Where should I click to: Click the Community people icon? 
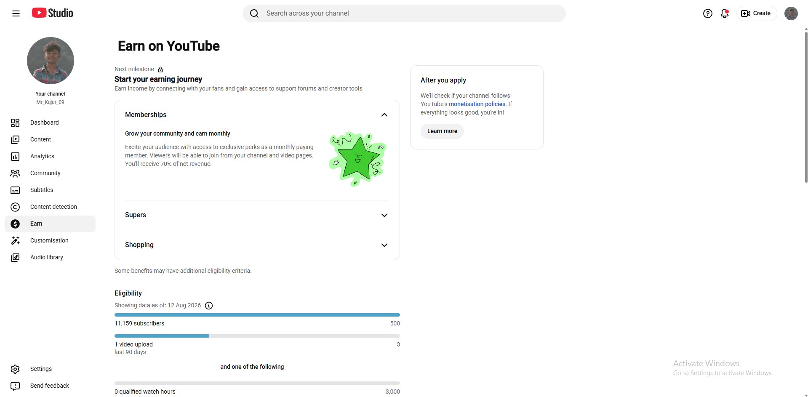[x=15, y=173]
